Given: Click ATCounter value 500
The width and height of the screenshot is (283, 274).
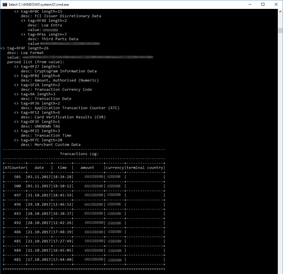Looking at the screenshot, I should pyautogui.click(x=18, y=186).
